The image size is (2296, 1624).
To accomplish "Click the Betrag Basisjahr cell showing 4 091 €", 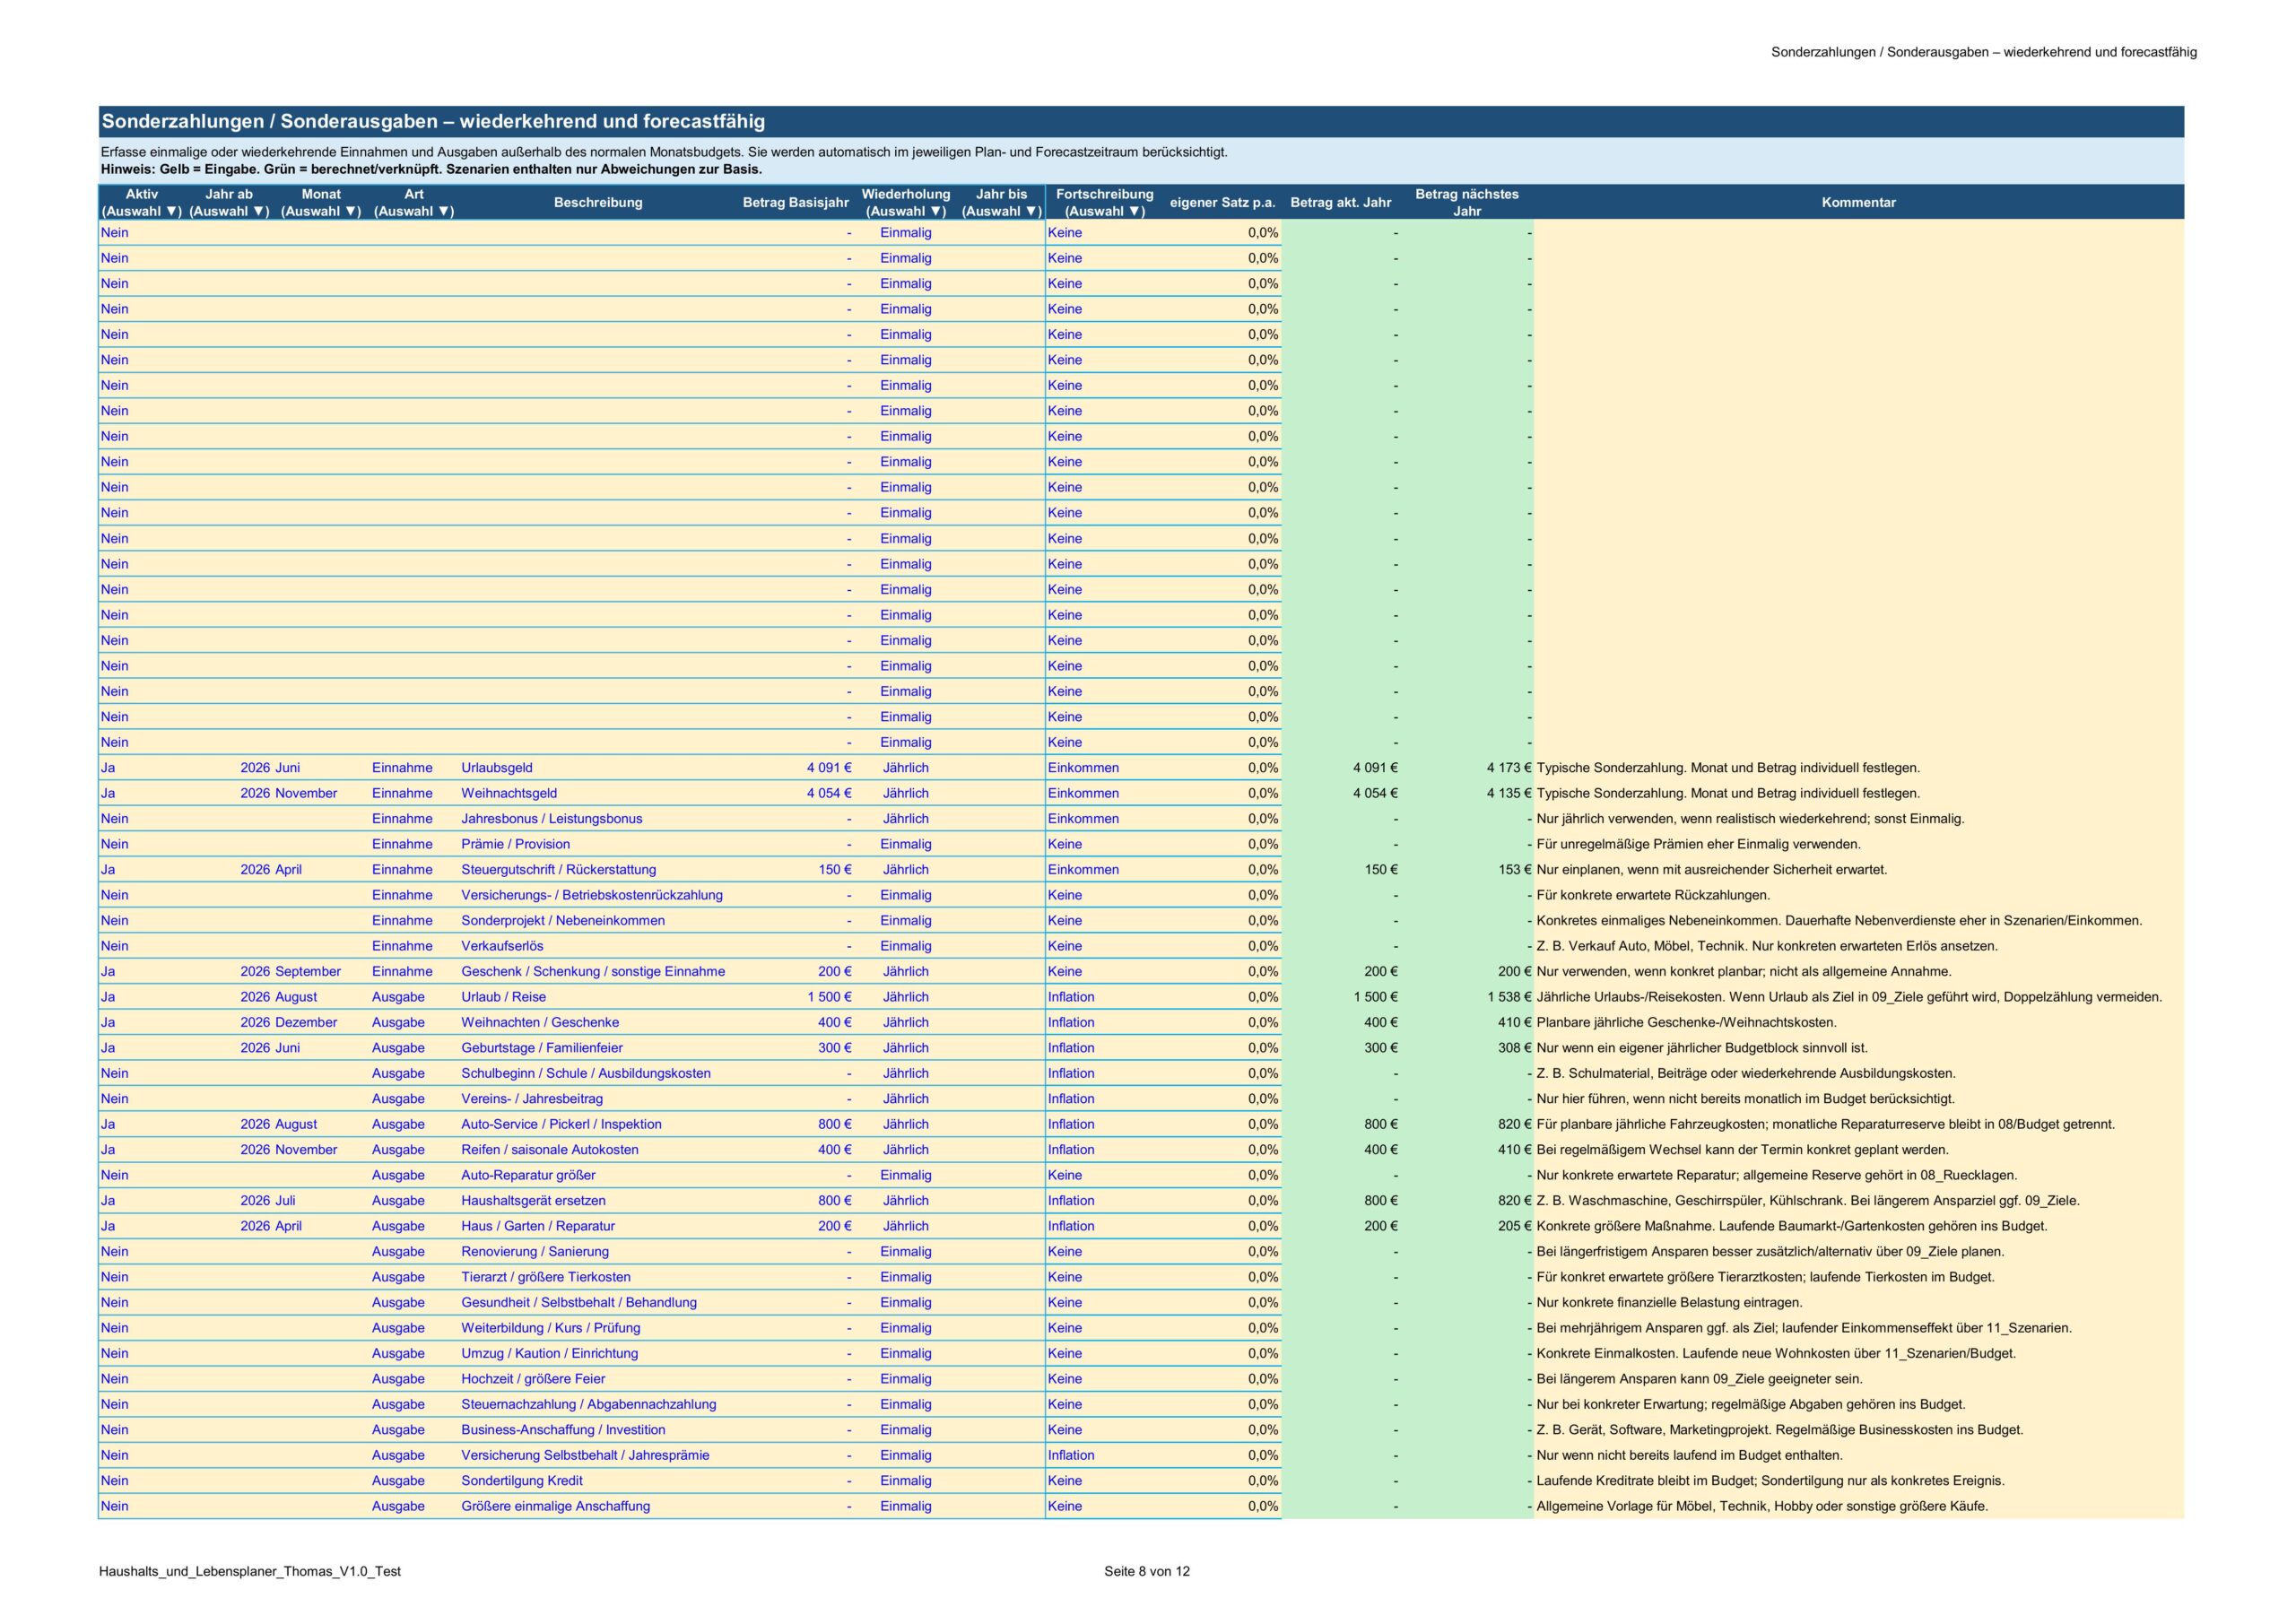I will pyautogui.click(x=796, y=768).
